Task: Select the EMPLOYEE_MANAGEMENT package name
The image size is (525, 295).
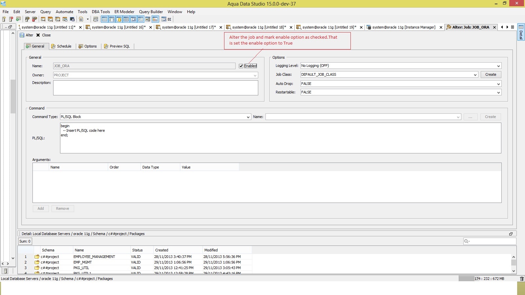Action: point(94,257)
